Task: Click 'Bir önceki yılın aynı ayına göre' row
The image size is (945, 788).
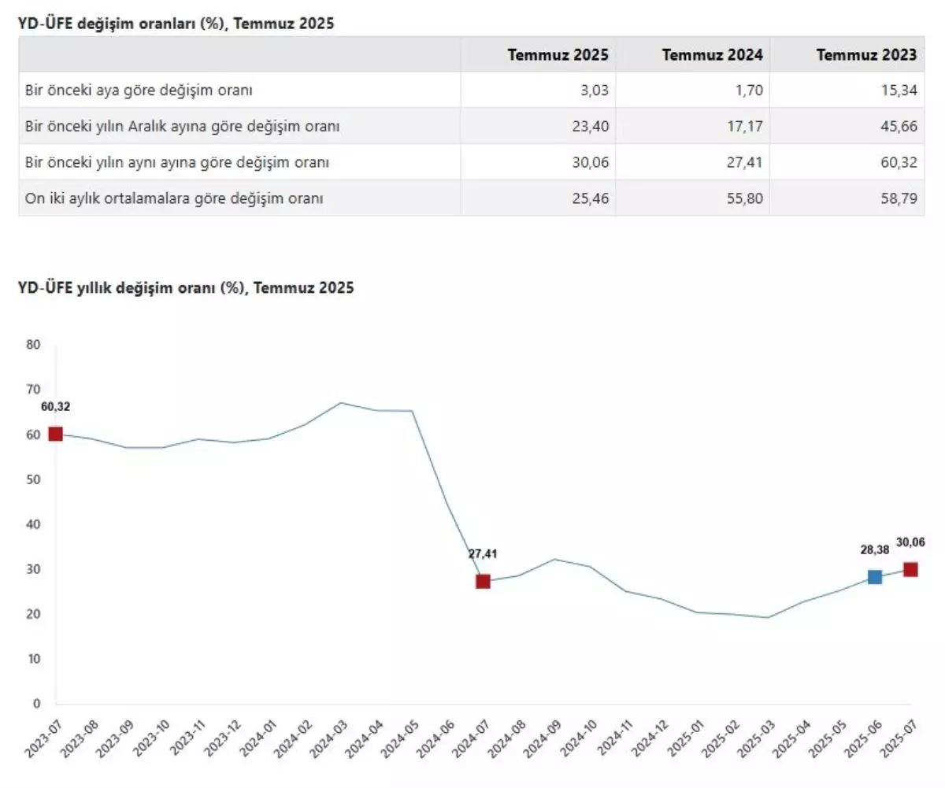Action: coord(177,163)
